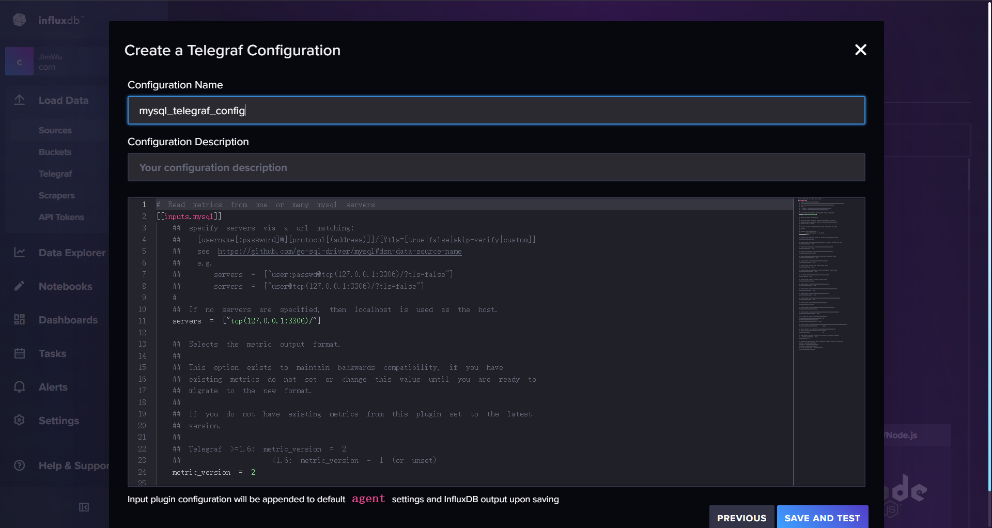Viewport: 992px width, 528px height.
Task: Click the SAVE AND TEST button
Action: [x=823, y=517]
